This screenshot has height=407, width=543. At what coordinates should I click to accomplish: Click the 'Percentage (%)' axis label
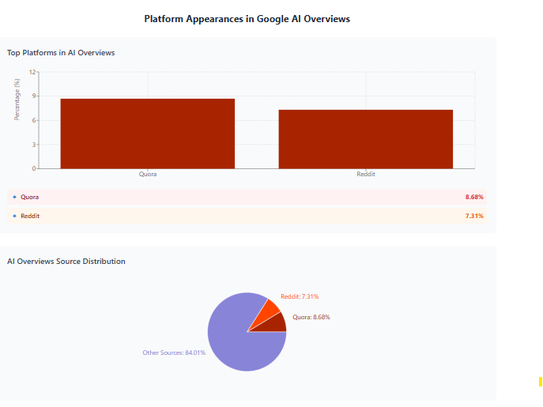[17, 100]
